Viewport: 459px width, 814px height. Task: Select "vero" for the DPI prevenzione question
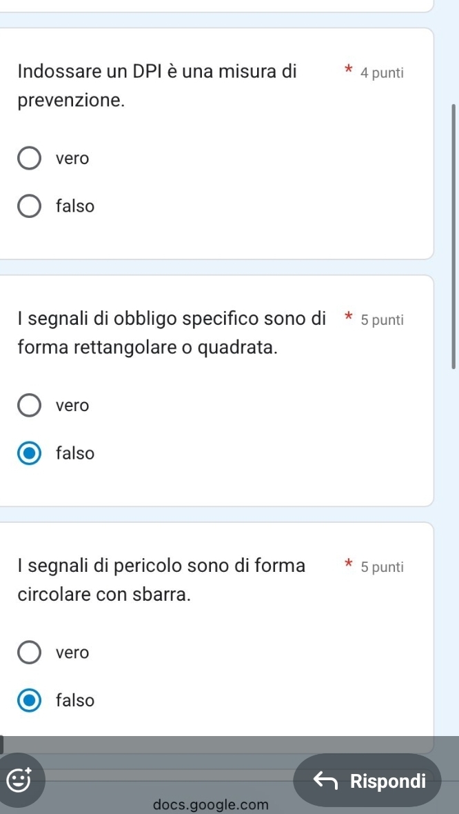(x=29, y=158)
